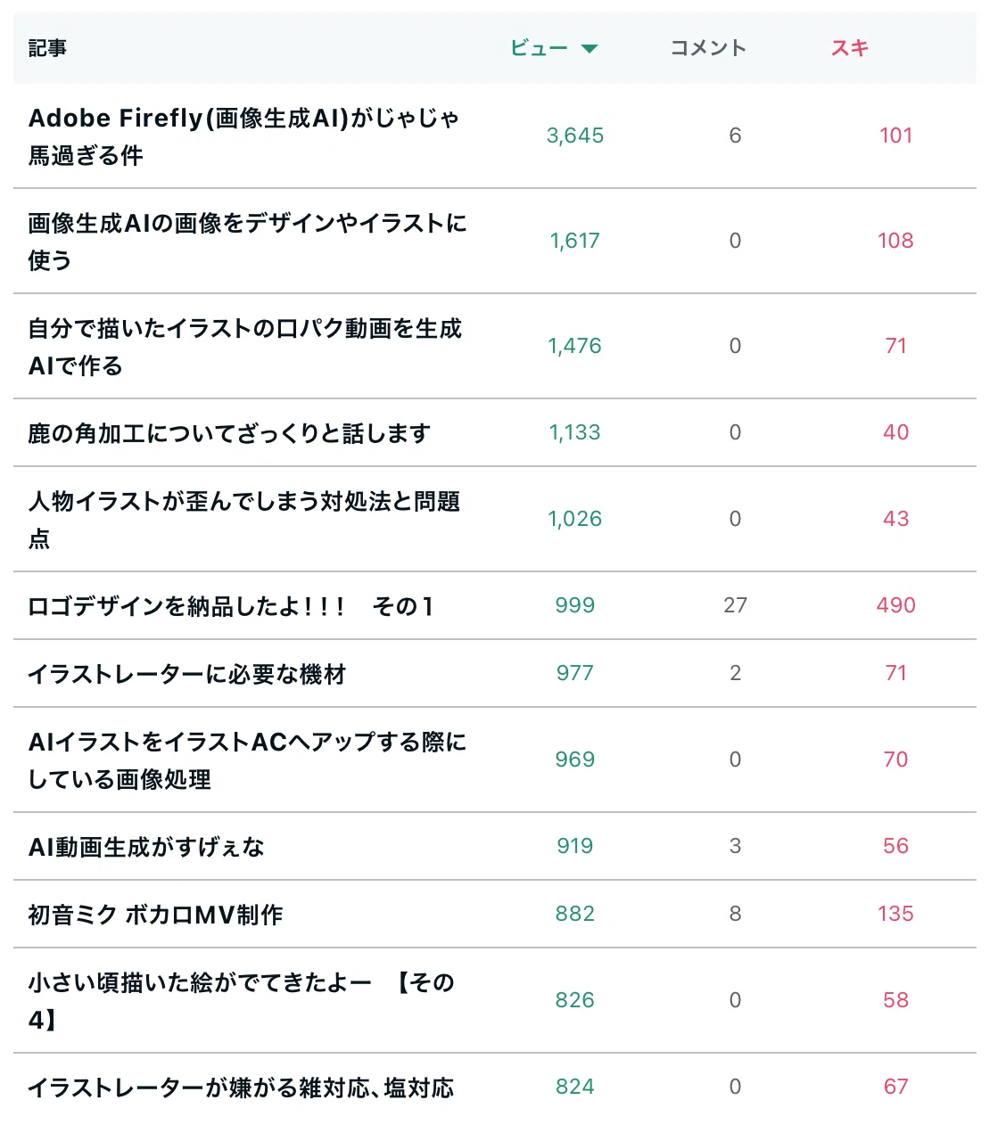Open イラストレーターに必要な機材 article
Viewport: 1006px width, 1141px height.
(187, 674)
